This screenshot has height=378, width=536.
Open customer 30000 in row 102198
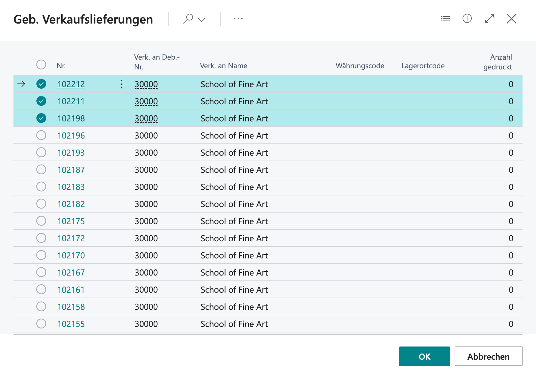(x=146, y=118)
